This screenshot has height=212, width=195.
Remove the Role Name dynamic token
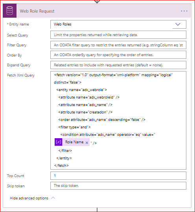pos(87,143)
